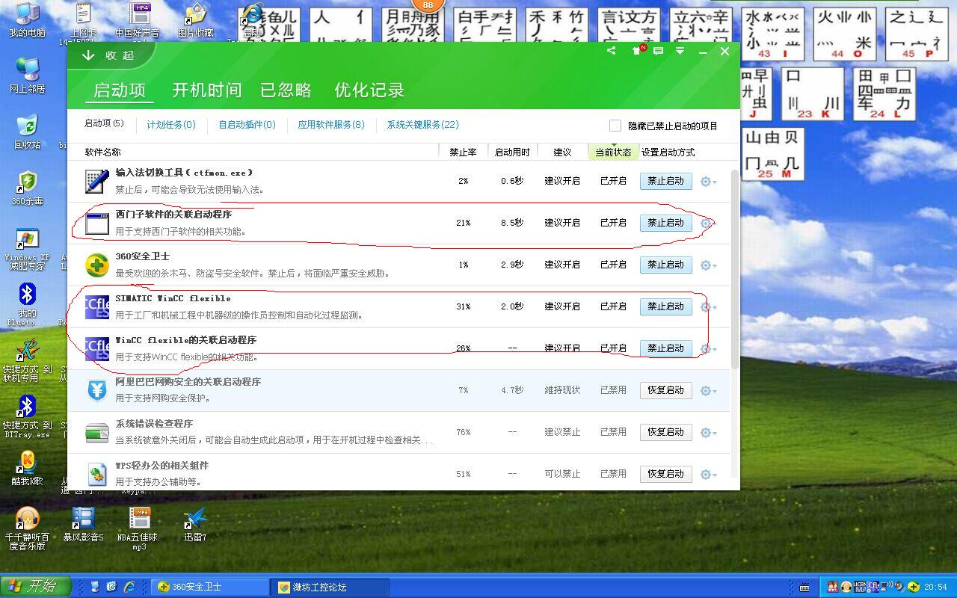
Task: Tick the 隐藏已禁止启动的项目 checkbox
Action: pyautogui.click(x=615, y=126)
